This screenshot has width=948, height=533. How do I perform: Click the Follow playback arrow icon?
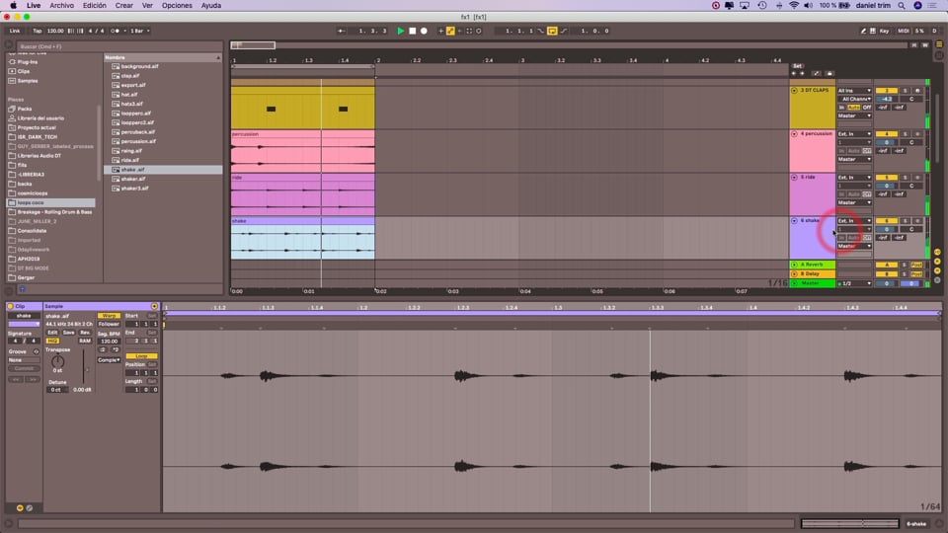pyautogui.click(x=342, y=31)
